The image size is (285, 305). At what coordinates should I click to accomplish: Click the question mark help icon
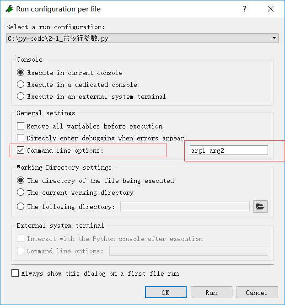click(x=245, y=9)
